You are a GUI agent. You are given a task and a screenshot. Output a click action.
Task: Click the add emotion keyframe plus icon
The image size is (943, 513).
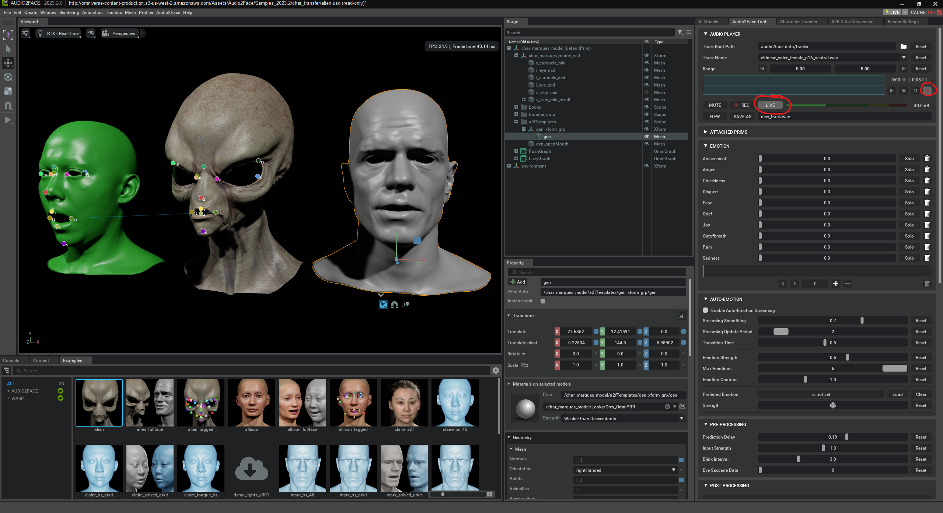point(835,284)
